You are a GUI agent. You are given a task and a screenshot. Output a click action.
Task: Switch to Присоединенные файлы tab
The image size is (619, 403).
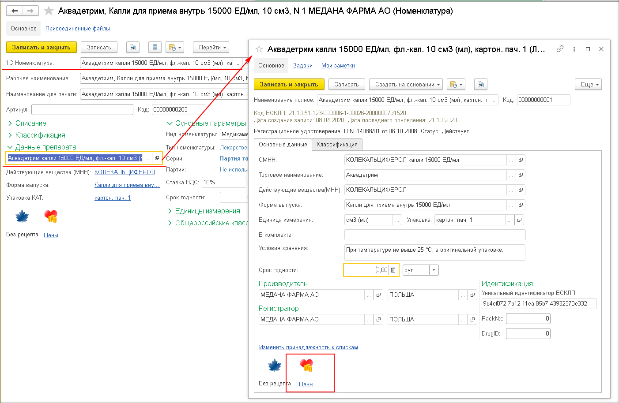click(x=78, y=29)
